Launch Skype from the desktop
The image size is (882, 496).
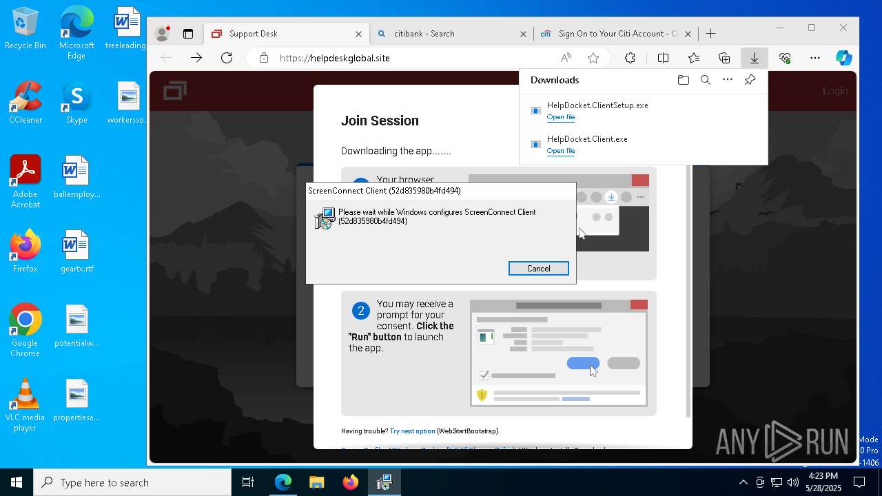(76, 103)
